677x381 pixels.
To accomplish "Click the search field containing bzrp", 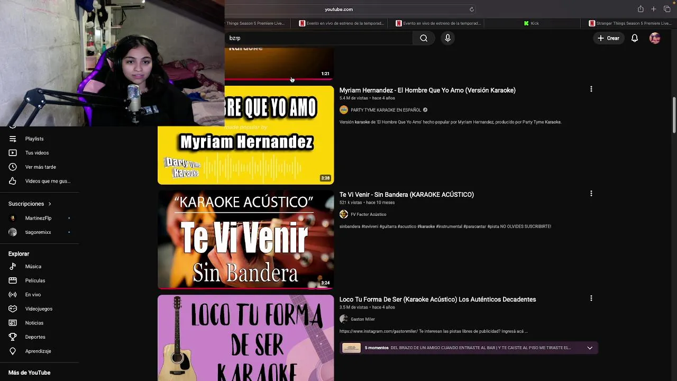I will click(x=319, y=38).
